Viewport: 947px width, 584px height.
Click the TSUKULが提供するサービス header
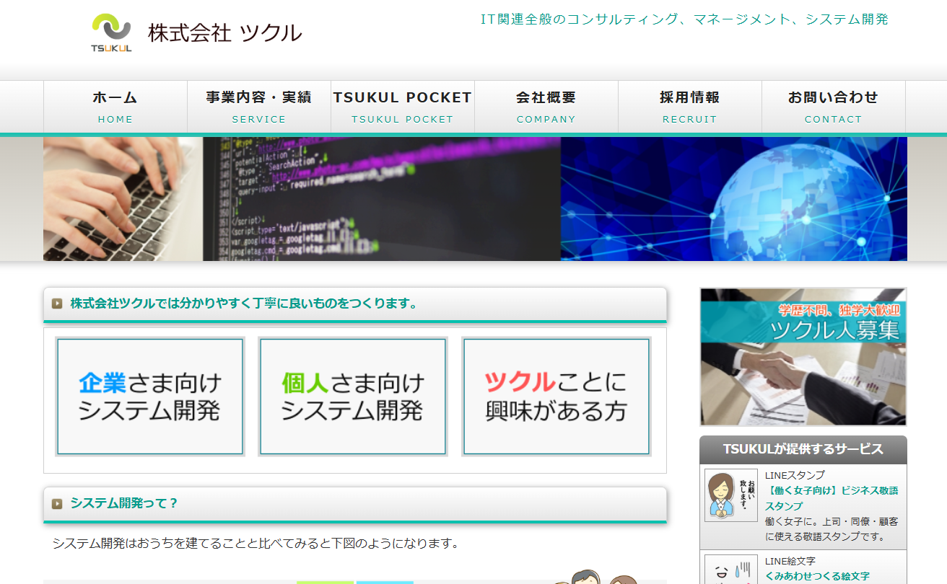tap(803, 449)
